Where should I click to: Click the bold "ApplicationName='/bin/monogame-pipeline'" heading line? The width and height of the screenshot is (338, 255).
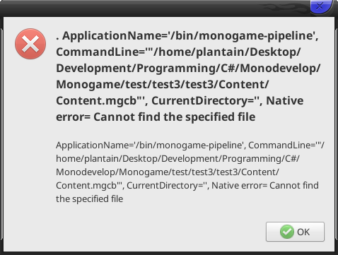point(187,36)
